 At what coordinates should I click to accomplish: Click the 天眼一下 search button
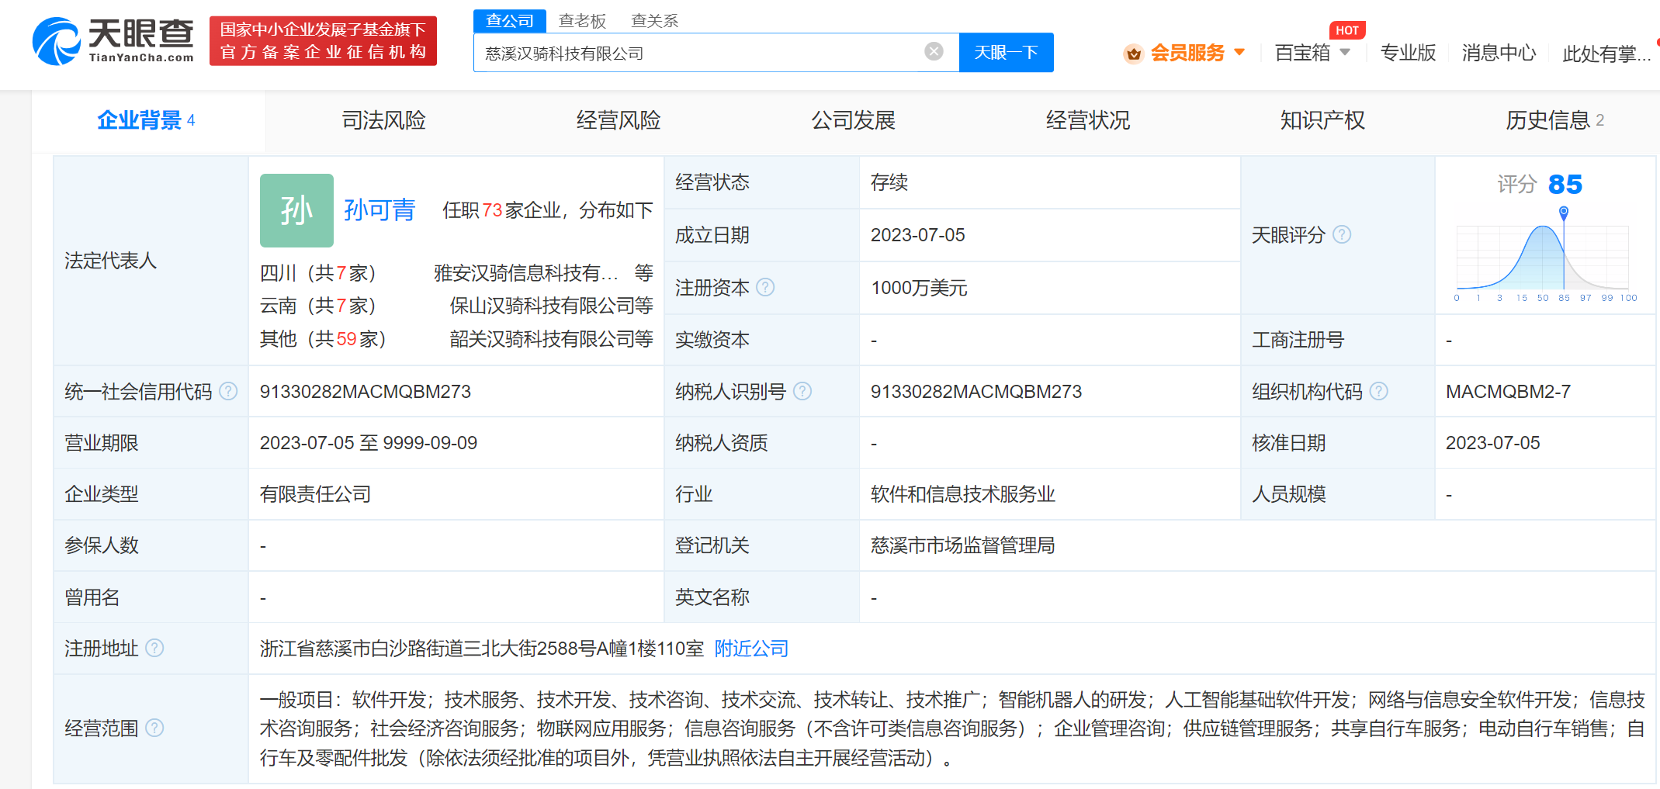1007,52
